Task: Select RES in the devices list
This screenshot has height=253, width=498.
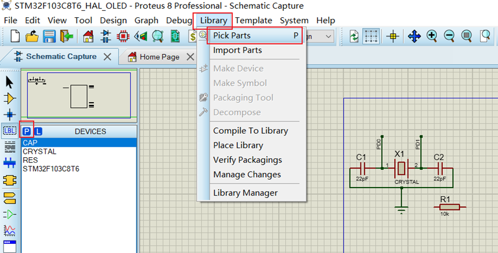Action: (79, 160)
